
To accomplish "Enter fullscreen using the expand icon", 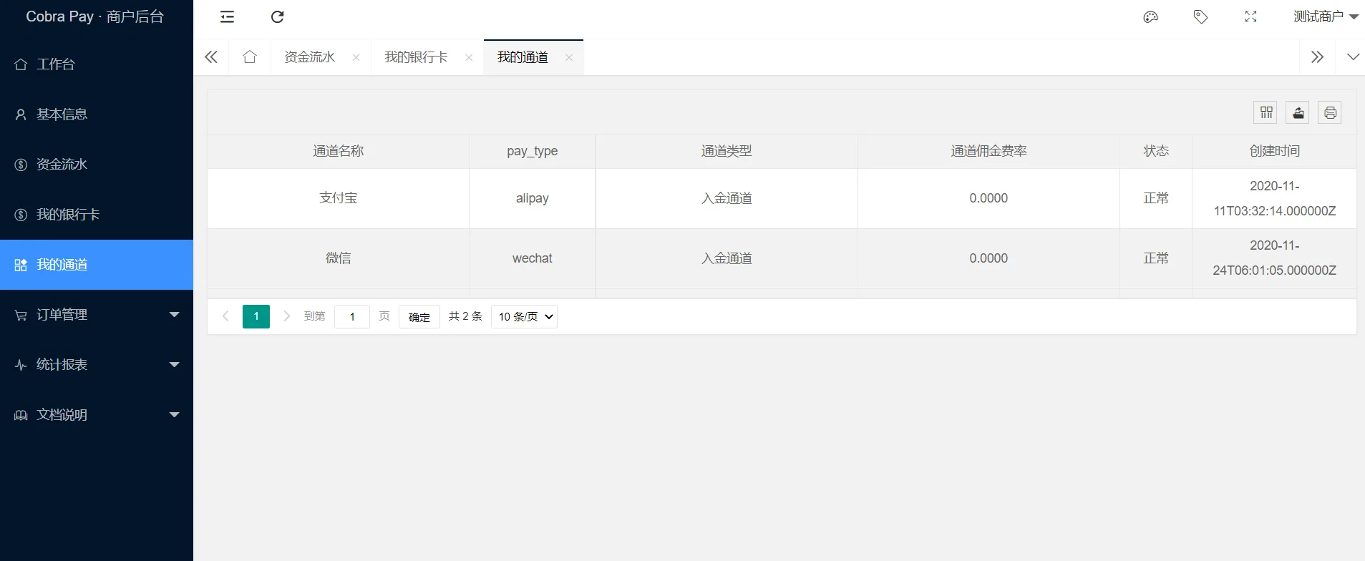I will coord(1250,17).
